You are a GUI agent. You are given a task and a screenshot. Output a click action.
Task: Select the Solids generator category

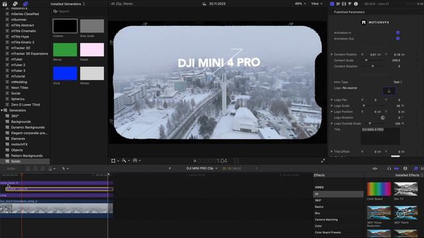[x=25, y=161]
